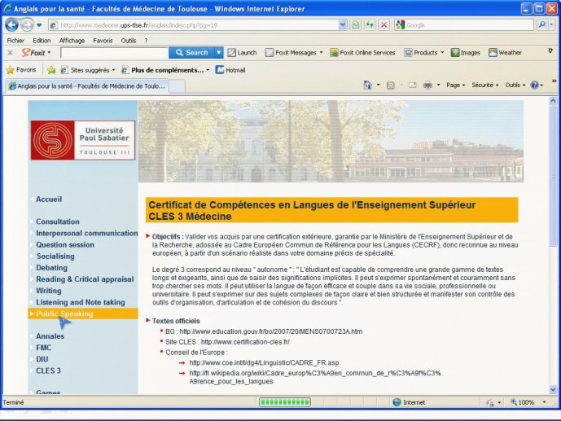Click the add to favorites bar star icon

51,70
